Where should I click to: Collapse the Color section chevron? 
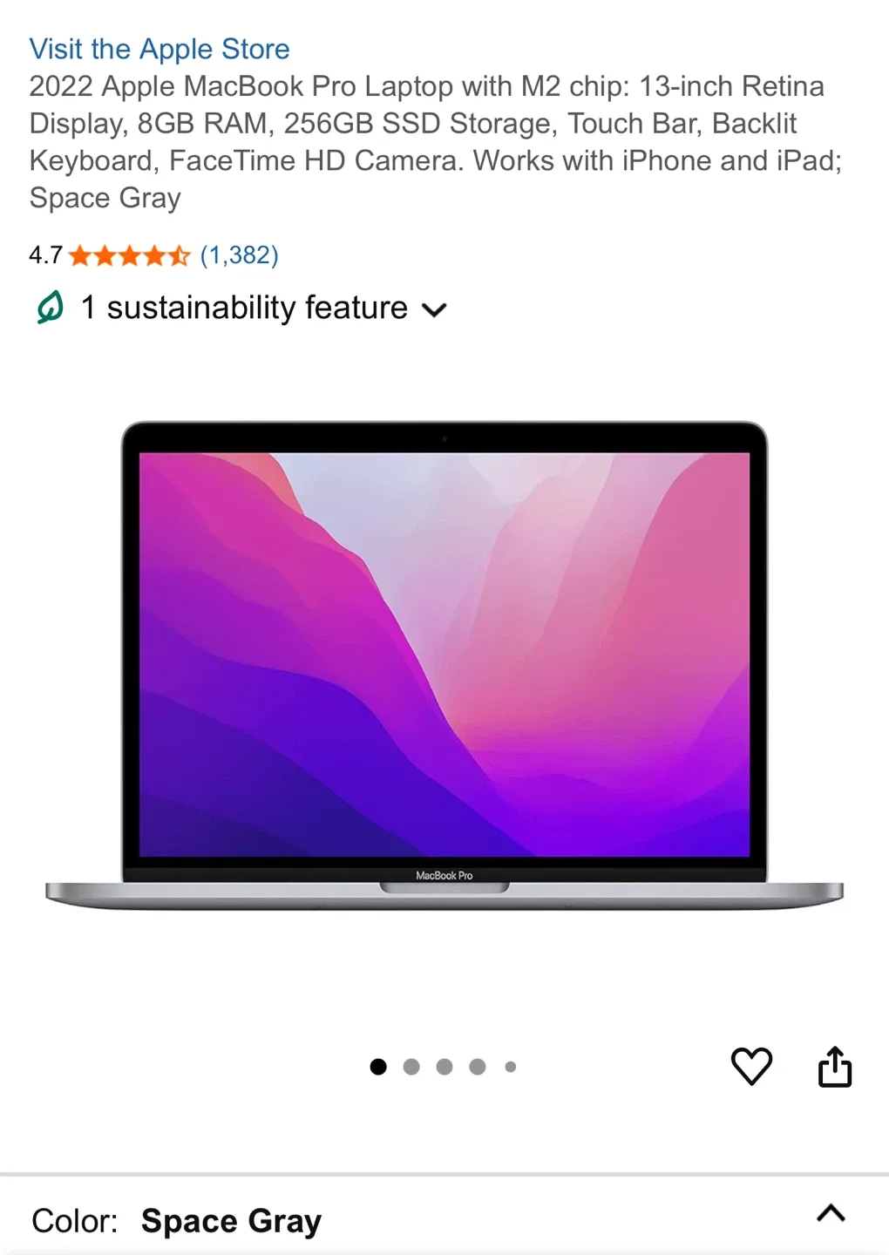pyautogui.click(x=831, y=1213)
